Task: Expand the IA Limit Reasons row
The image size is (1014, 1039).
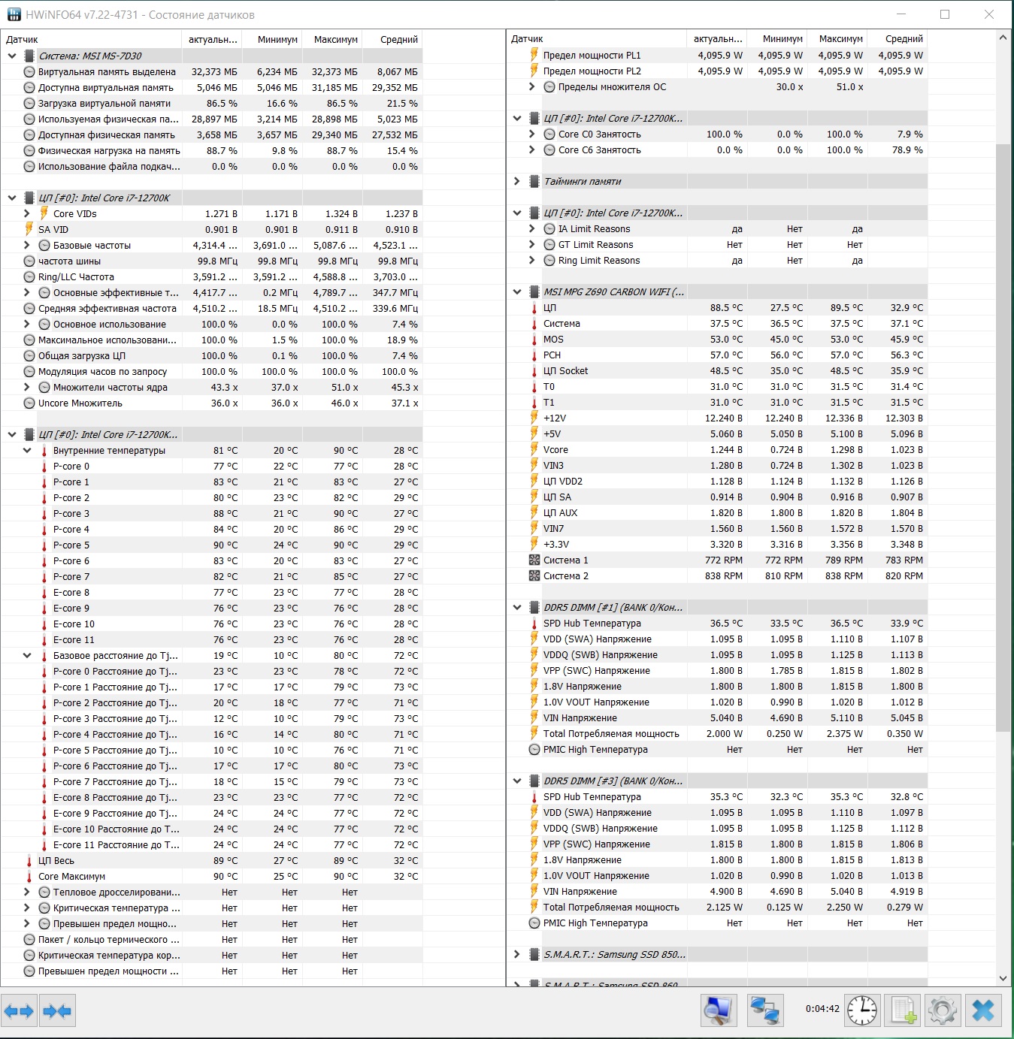Action: tap(532, 228)
